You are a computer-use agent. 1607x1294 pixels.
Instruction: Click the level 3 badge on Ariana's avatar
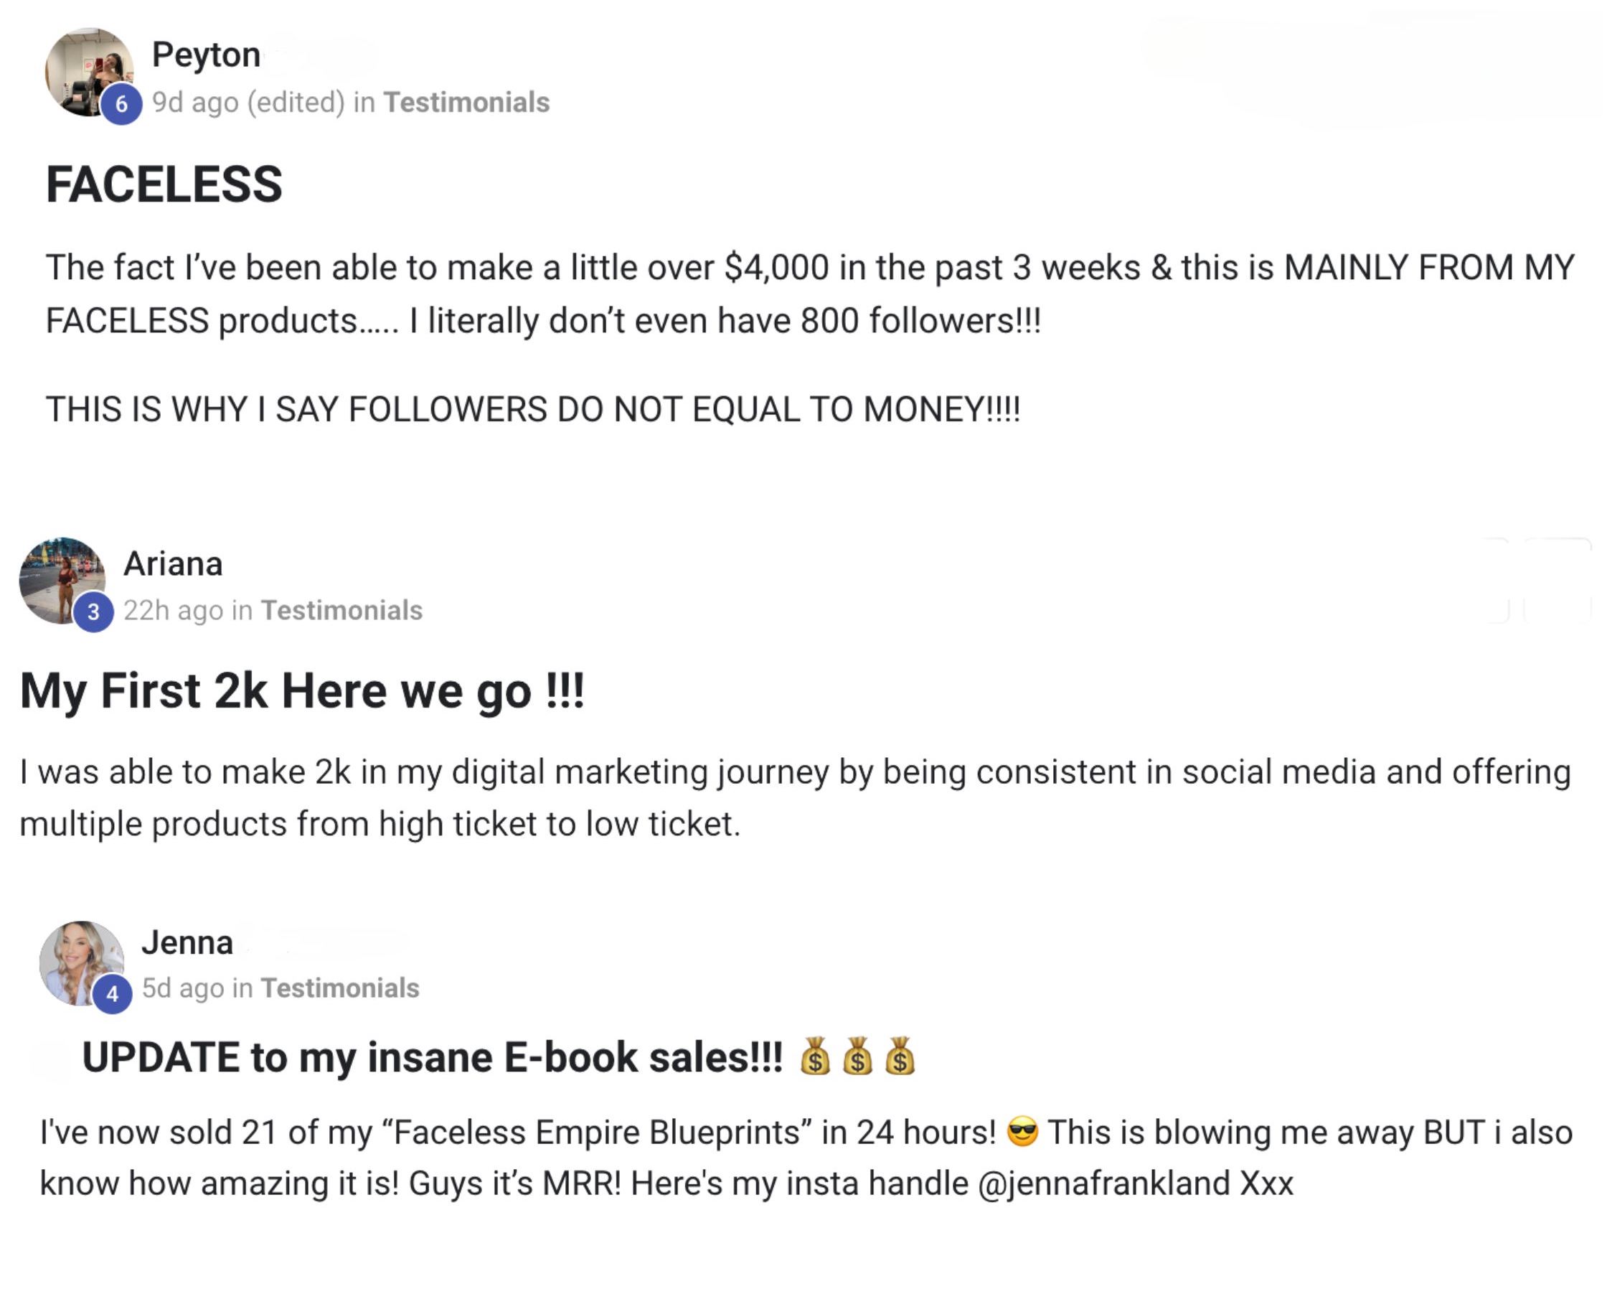coord(93,612)
